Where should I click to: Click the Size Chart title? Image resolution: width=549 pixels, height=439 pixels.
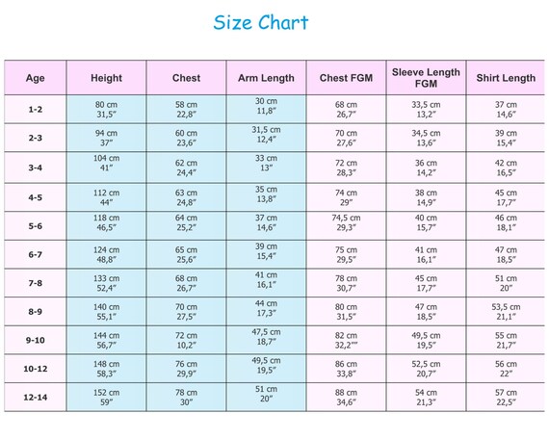pyautogui.click(x=261, y=22)
